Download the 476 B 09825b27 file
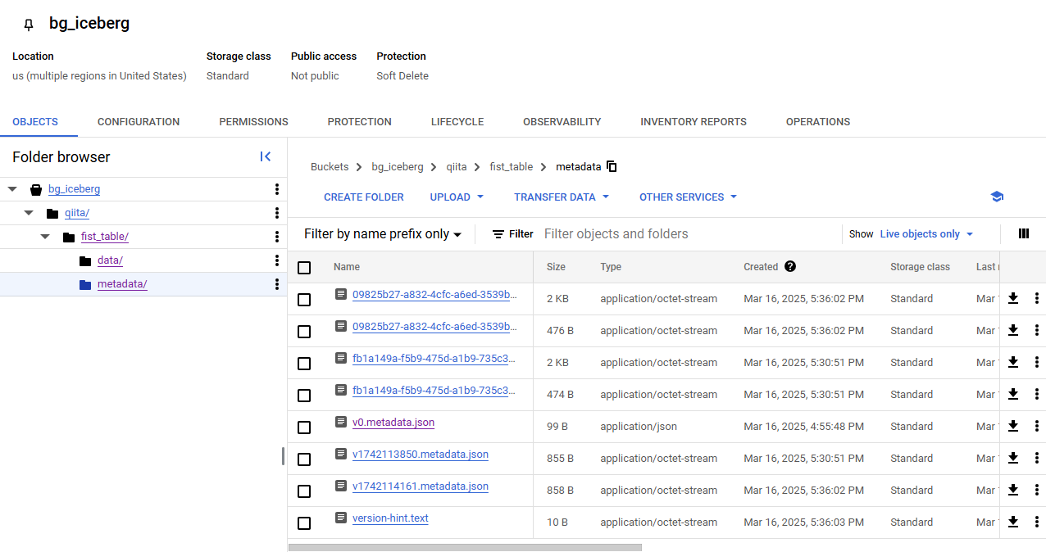 click(1013, 330)
